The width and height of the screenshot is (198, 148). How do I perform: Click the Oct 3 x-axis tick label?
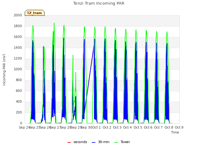click(117, 127)
